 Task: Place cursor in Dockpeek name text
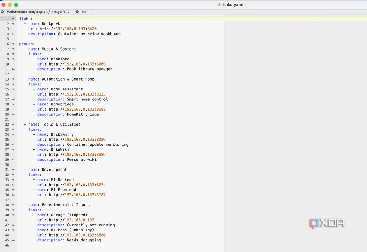pyautogui.click(x=51, y=24)
